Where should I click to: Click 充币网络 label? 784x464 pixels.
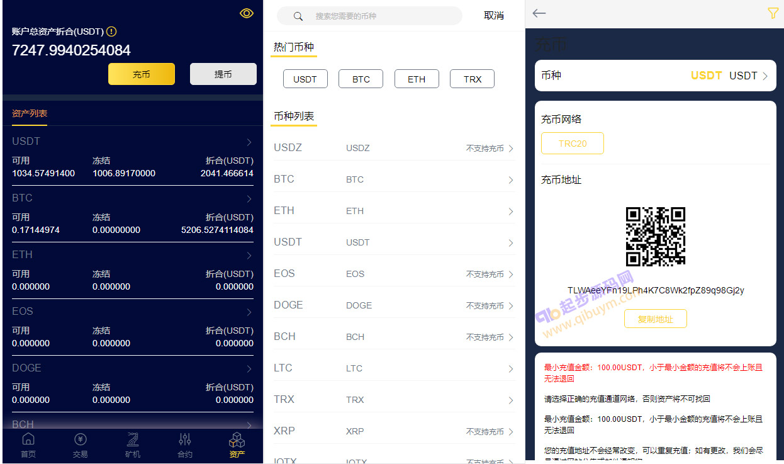coord(561,119)
